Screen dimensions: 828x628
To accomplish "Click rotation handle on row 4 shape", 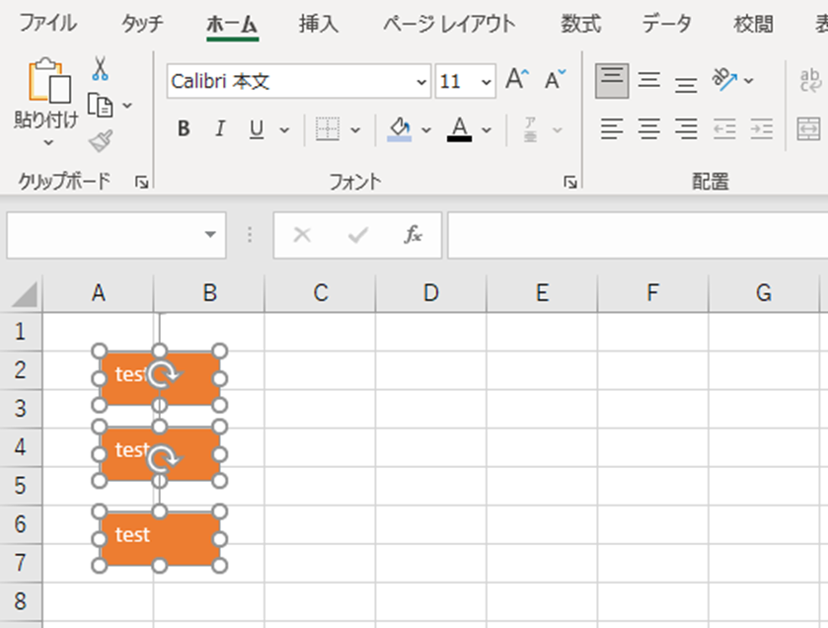I will tap(164, 458).
